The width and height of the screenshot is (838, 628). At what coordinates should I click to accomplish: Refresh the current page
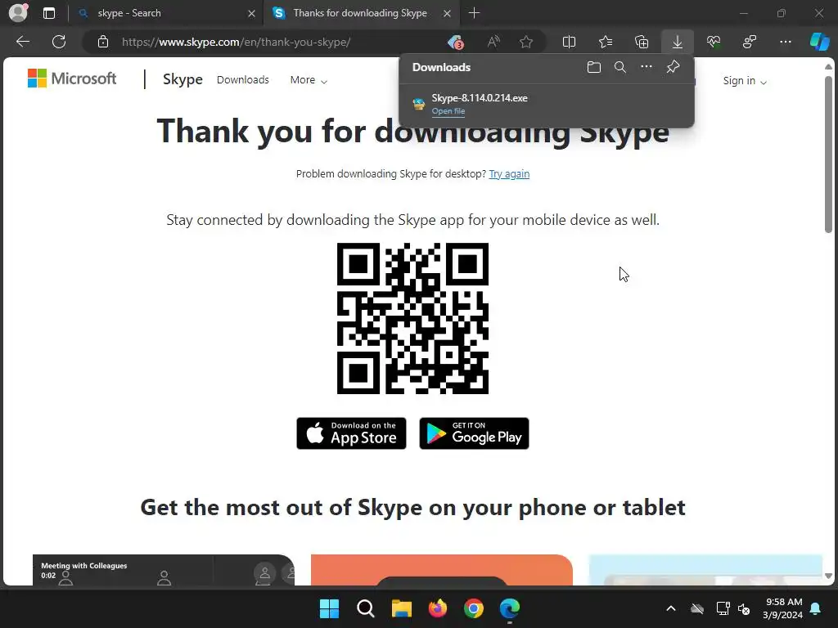click(x=59, y=42)
